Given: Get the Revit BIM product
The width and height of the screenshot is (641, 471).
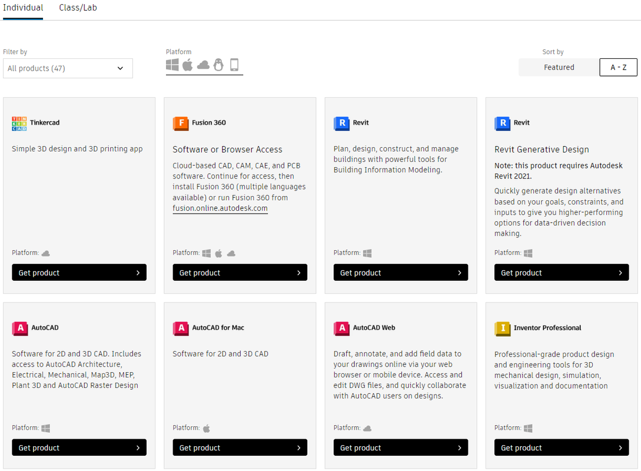Looking at the screenshot, I should [401, 273].
